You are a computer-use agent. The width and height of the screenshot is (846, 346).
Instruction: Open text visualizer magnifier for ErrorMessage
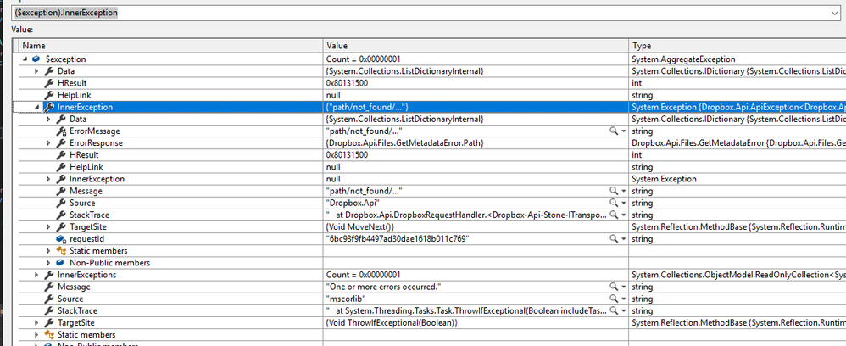614,131
